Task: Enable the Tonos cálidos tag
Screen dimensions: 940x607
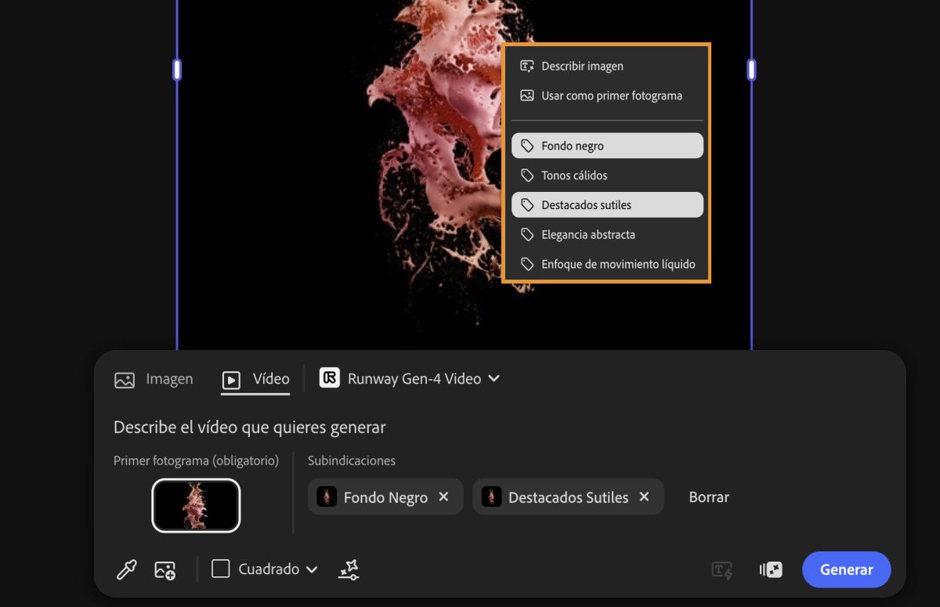Action: tap(607, 175)
